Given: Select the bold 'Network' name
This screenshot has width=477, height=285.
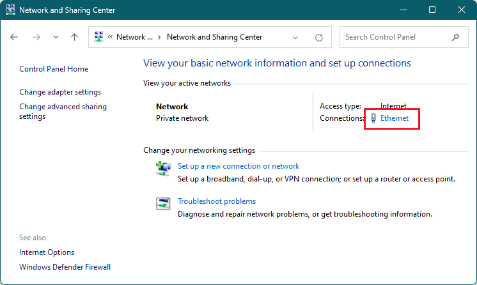Looking at the screenshot, I should coord(172,107).
